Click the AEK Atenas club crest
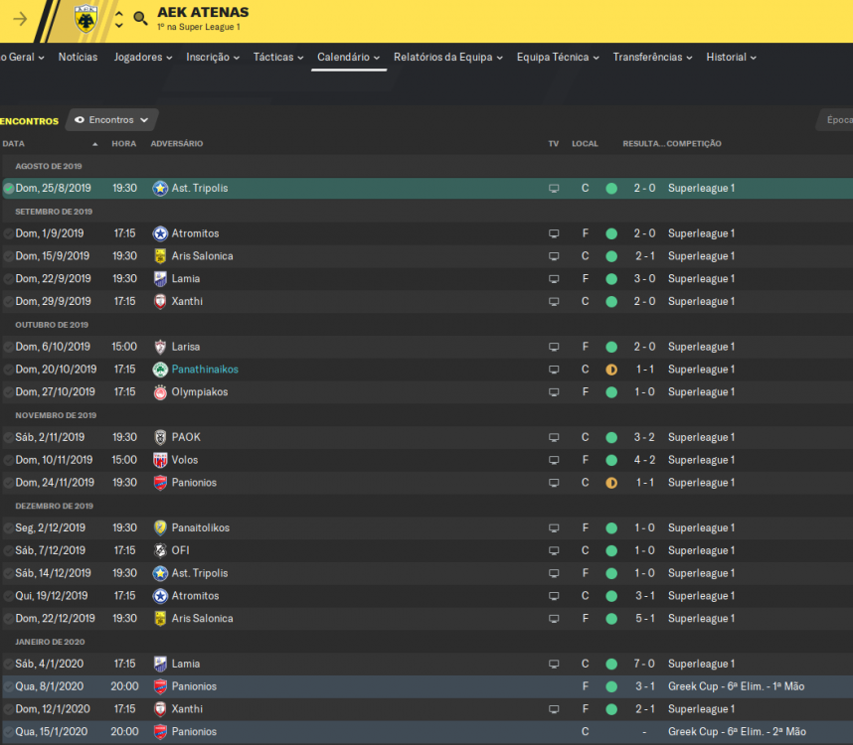The height and width of the screenshot is (745, 853). (85, 19)
